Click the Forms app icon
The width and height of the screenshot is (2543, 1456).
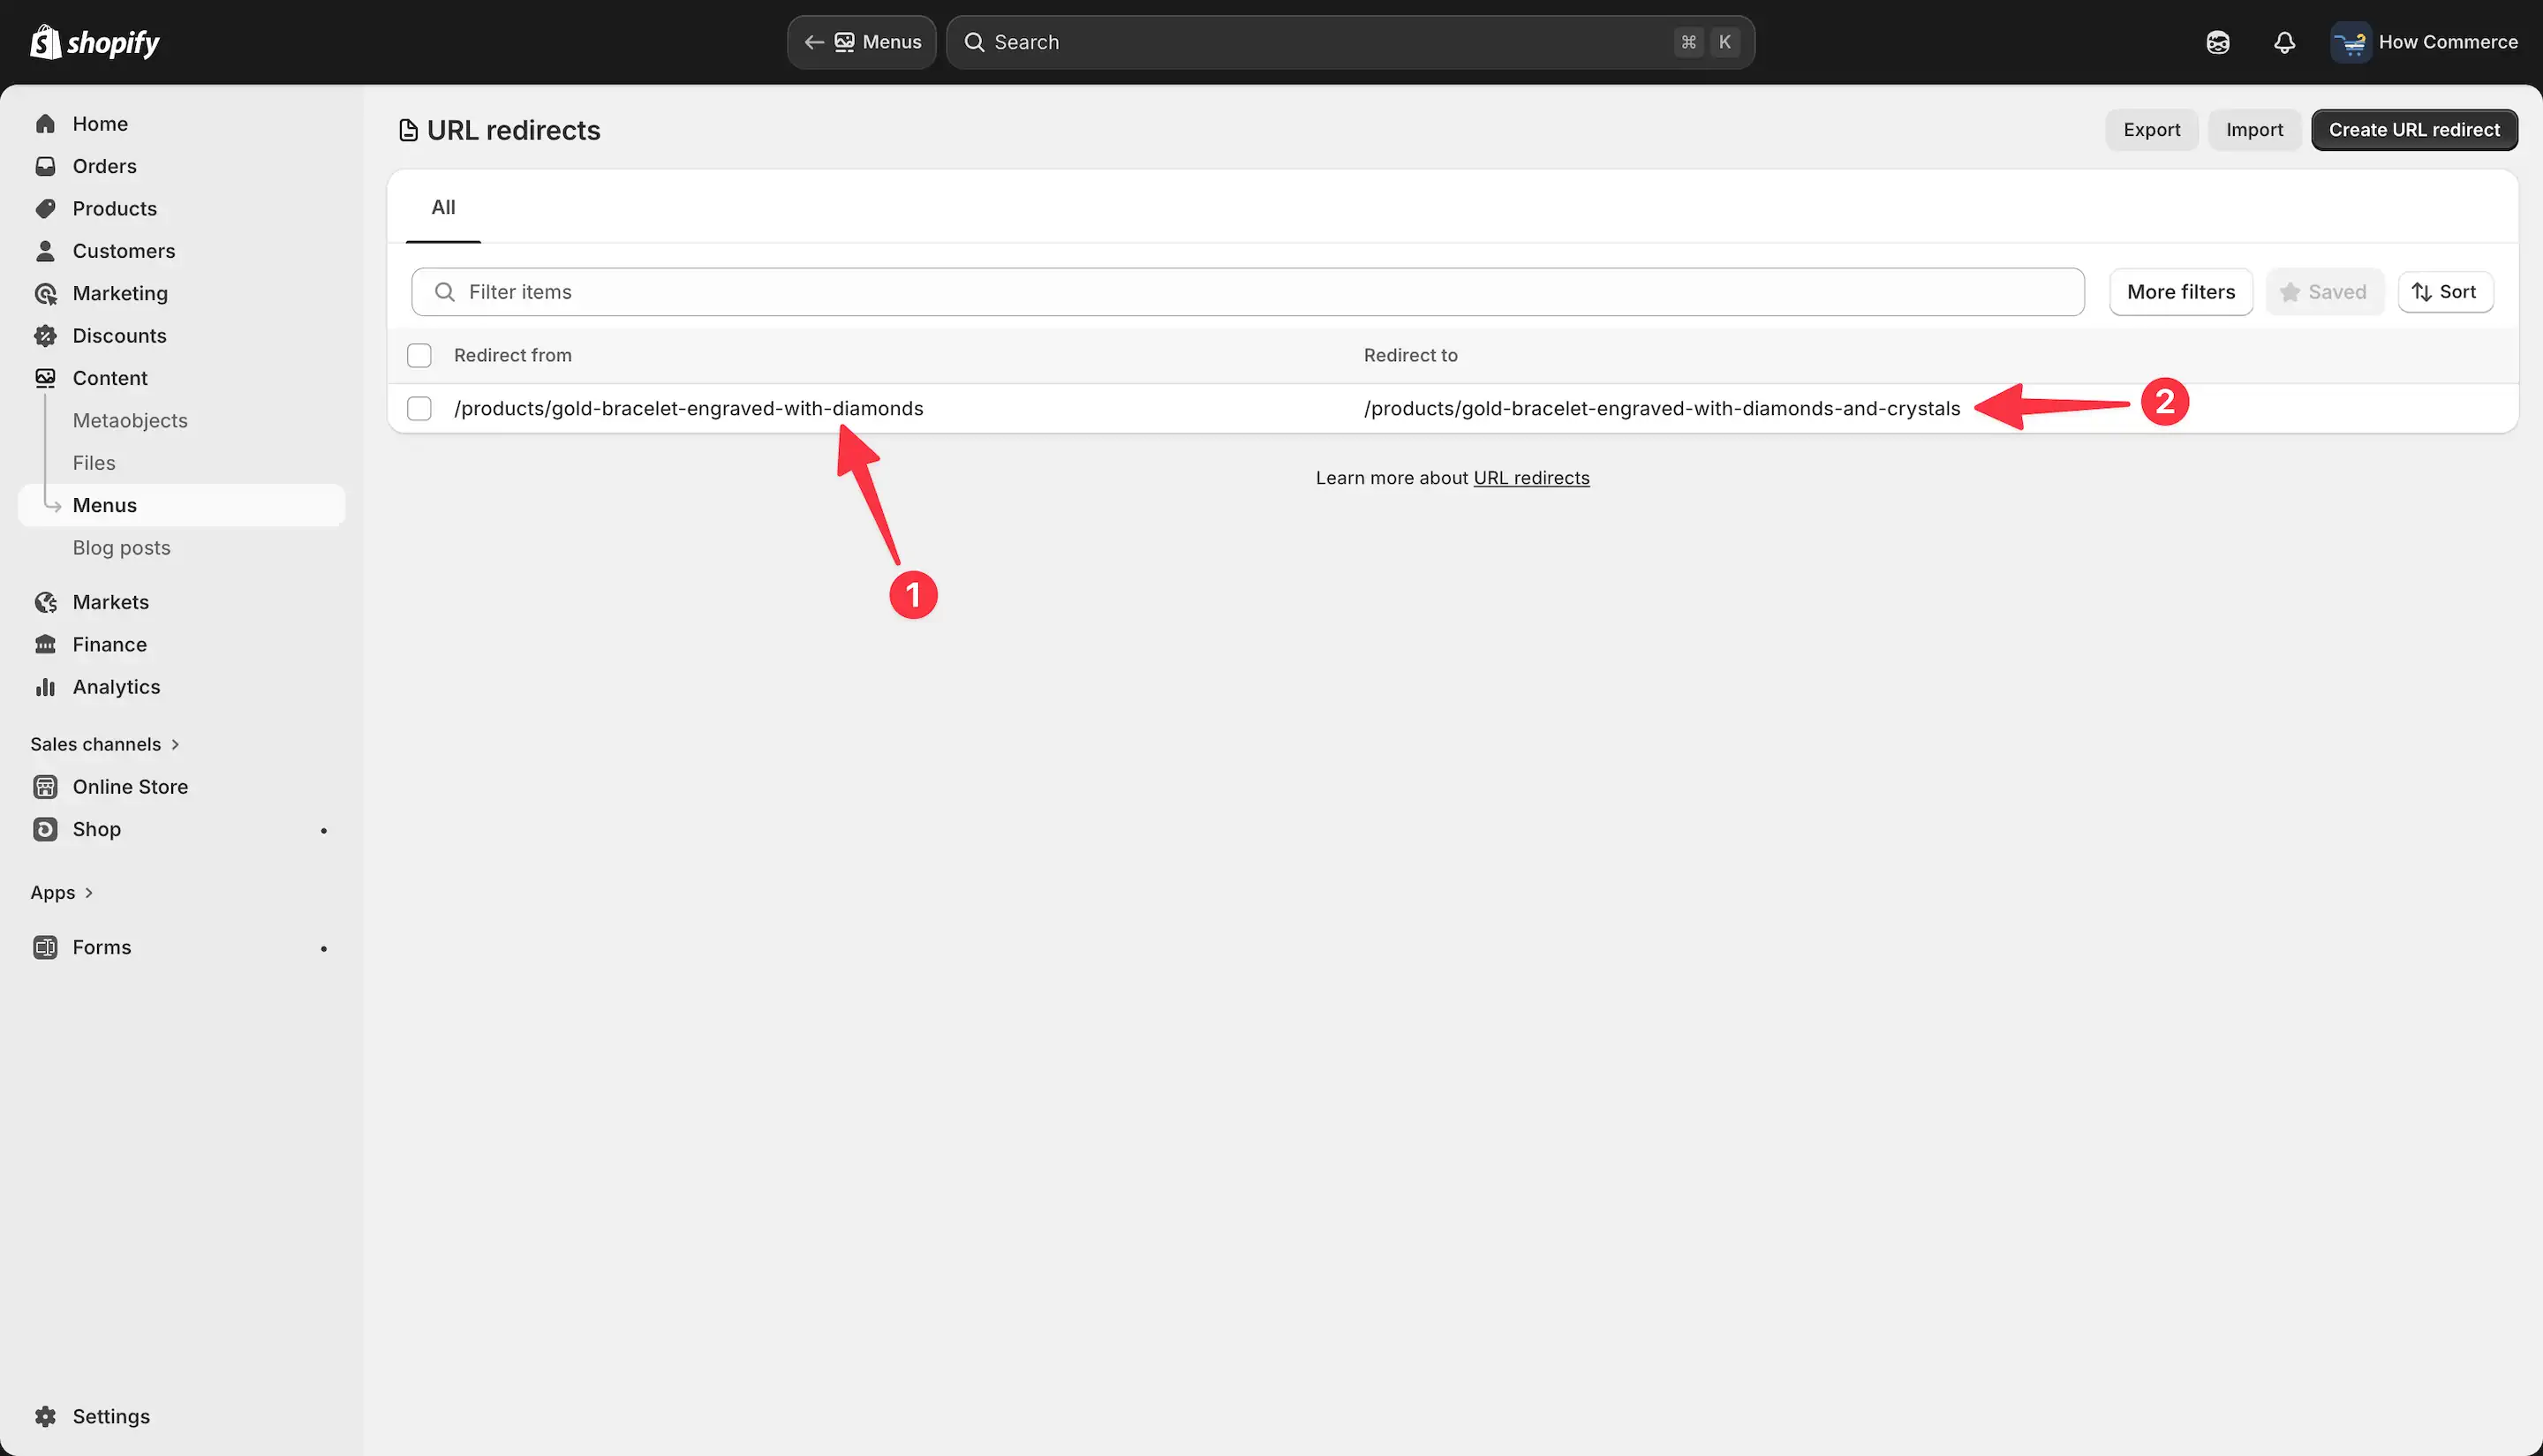[45, 947]
